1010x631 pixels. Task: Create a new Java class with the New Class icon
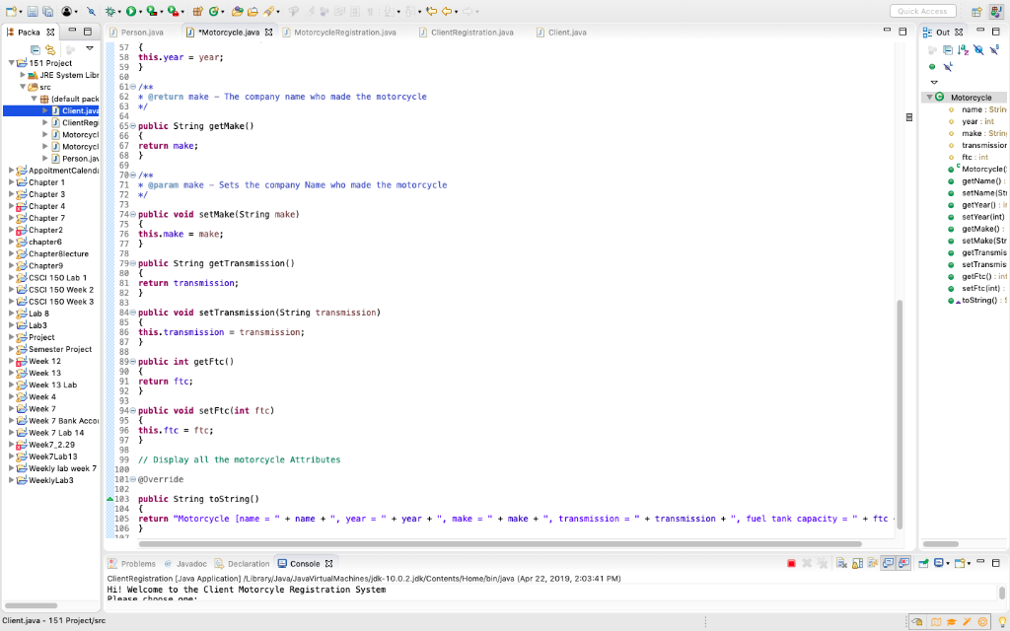[x=214, y=12]
